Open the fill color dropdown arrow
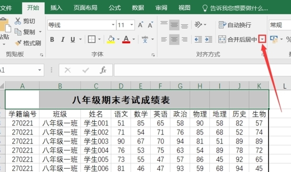 point(118,39)
